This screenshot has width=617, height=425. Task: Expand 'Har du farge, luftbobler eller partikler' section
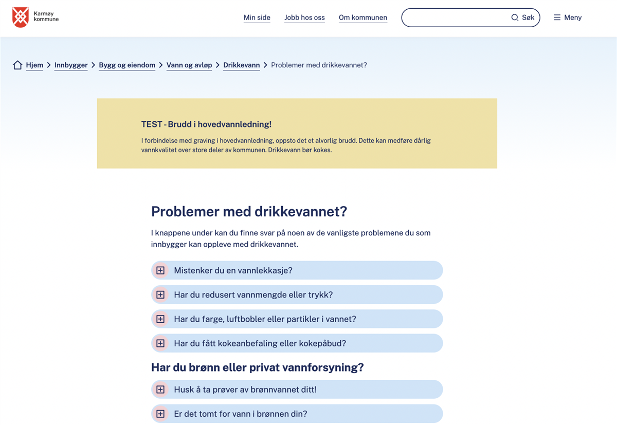[265, 319]
